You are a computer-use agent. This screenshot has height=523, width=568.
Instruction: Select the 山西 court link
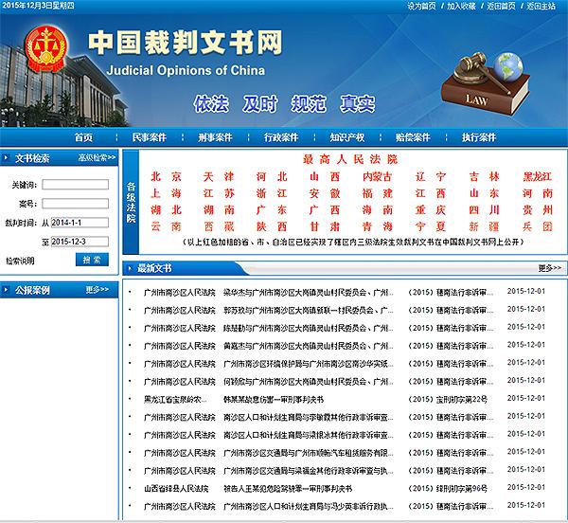click(x=325, y=177)
